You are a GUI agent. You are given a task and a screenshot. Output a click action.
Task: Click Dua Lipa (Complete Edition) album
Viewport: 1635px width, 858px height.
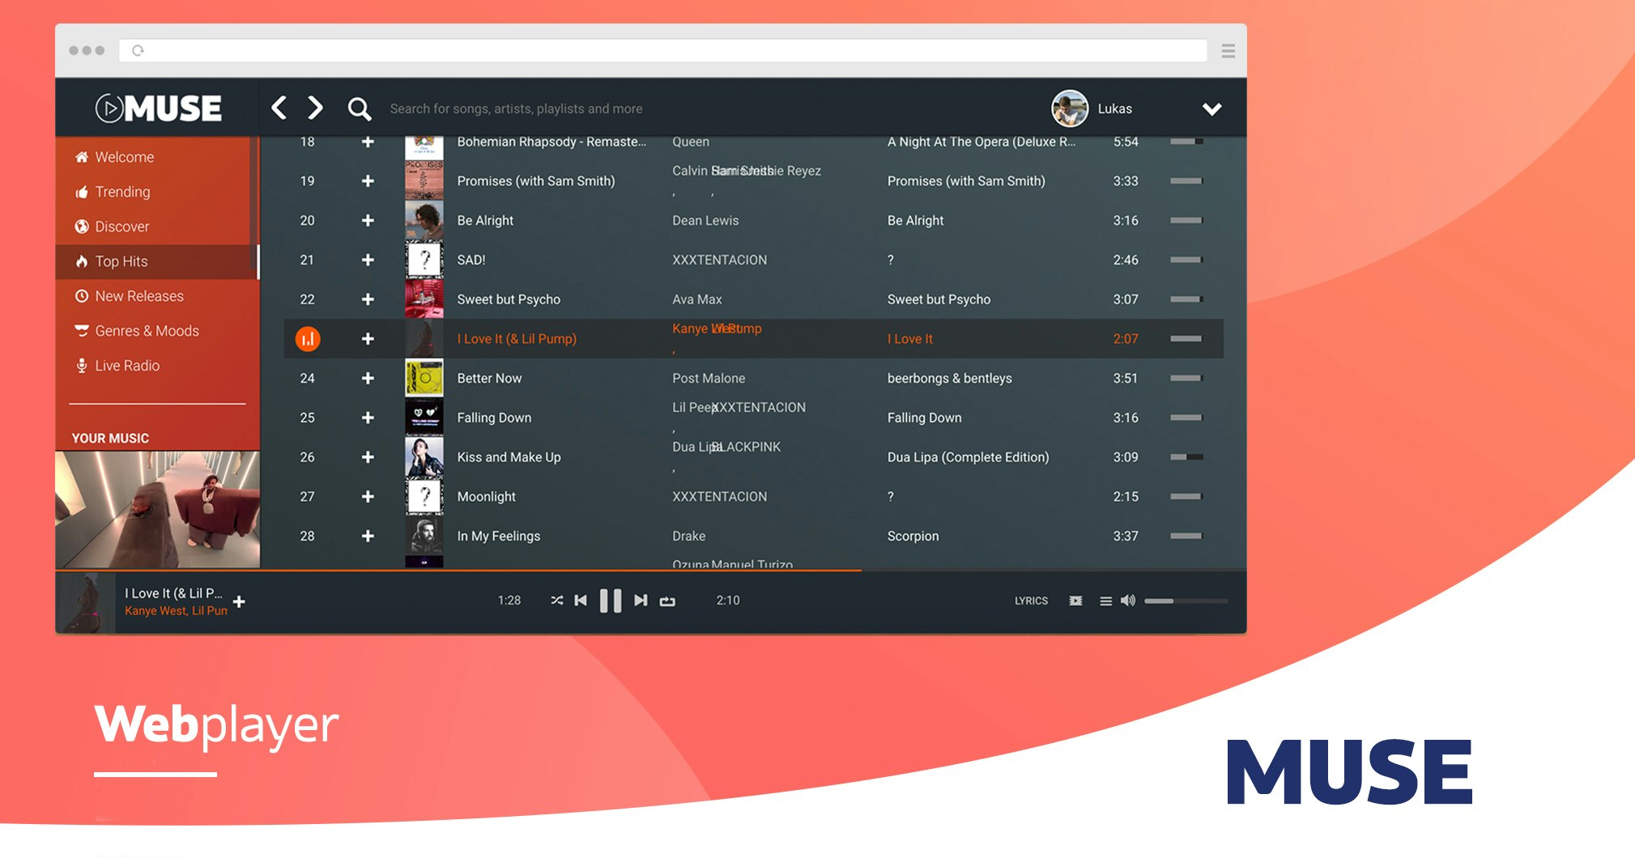click(968, 457)
